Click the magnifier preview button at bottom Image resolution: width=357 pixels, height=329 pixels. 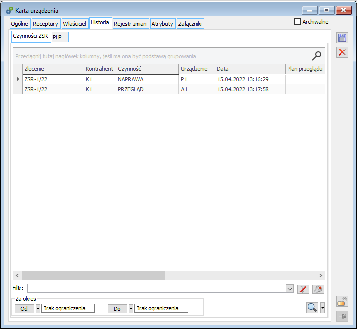(312, 308)
